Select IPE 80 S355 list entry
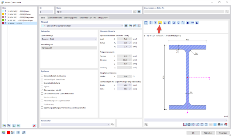 click(x=19, y=23)
